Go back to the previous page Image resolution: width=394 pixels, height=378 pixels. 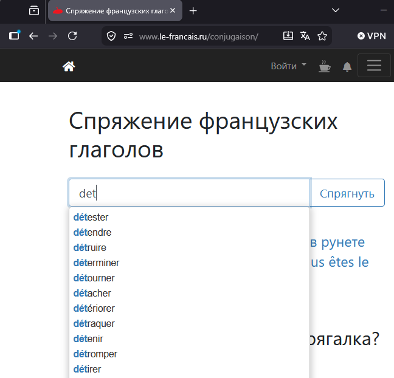[33, 36]
